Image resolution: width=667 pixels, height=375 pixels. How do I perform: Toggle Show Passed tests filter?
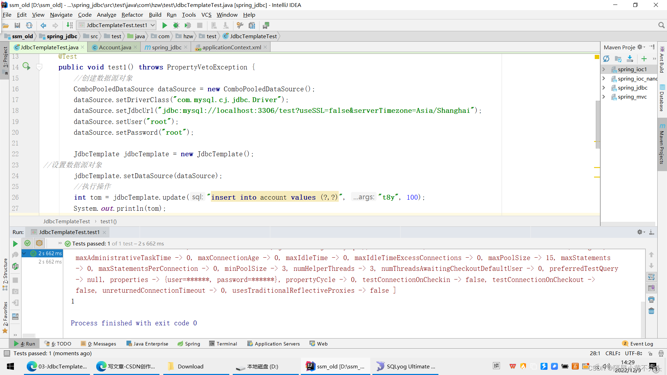[x=27, y=243]
